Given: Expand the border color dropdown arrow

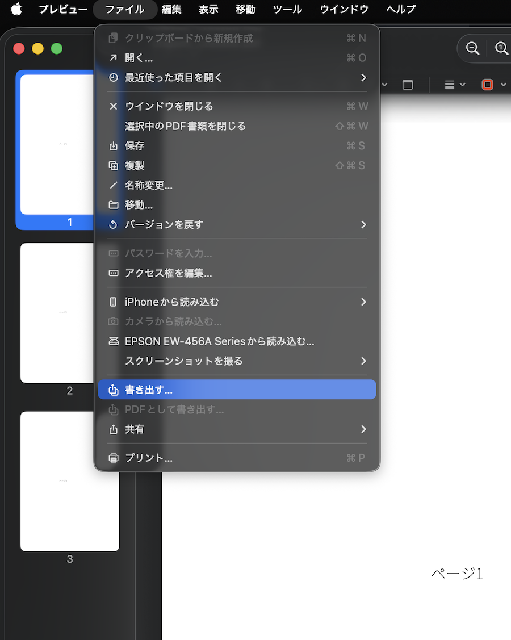Looking at the screenshot, I should tap(503, 85).
